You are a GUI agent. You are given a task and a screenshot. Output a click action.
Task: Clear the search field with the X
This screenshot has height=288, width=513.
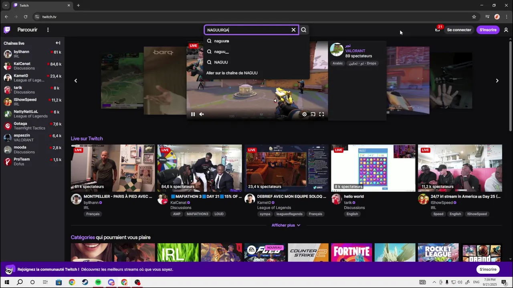tap(293, 30)
